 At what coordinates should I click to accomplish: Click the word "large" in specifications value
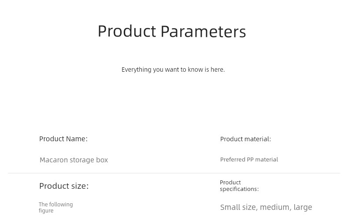[x=303, y=207]
